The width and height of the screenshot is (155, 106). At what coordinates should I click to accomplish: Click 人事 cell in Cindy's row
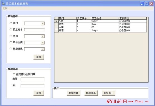click(68, 21)
